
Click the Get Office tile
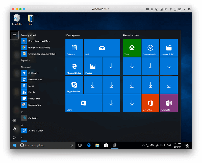pyautogui.click(x=150, y=103)
